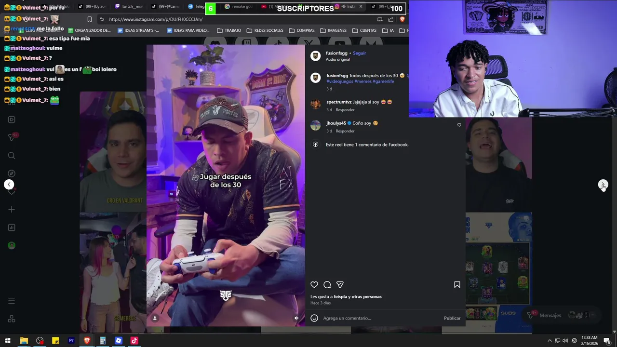Viewport: 617px width, 347px height.
Task: Open the CUENTAS bookmarks folder
Action: pos(364,30)
